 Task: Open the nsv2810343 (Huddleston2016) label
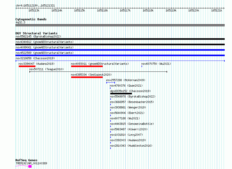(131, 146)
